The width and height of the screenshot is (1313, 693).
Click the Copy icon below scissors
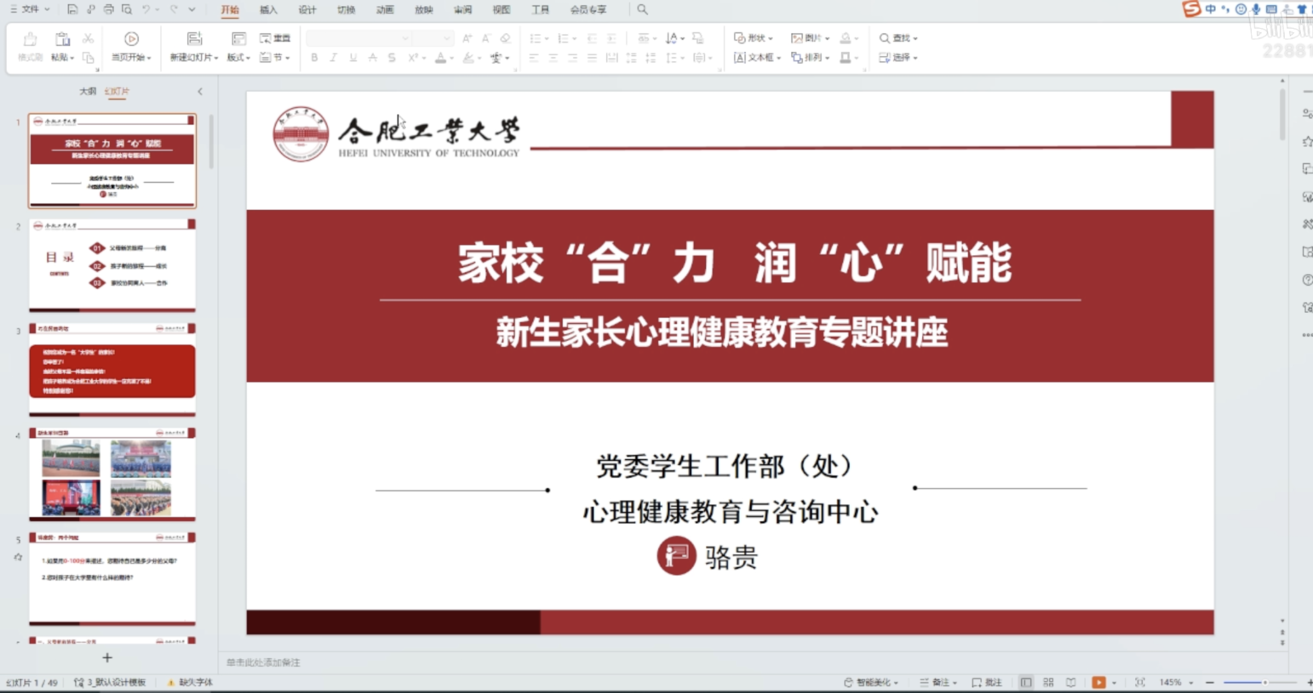tap(88, 58)
